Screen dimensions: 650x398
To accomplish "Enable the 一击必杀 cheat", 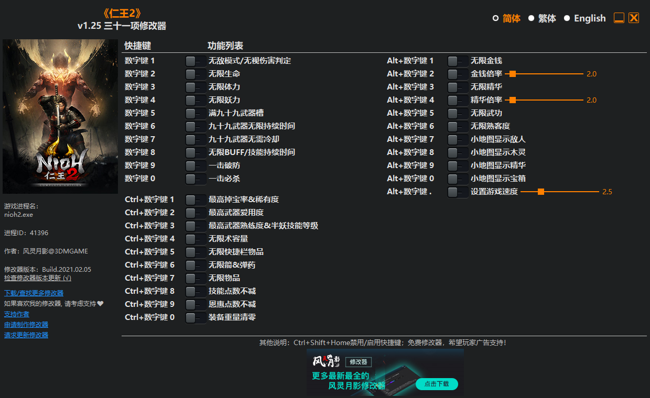I will (x=196, y=178).
